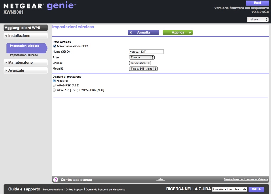This screenshot has height=194, width=271.
Task: Click the guide search term input field
Action: coord(230,189)
